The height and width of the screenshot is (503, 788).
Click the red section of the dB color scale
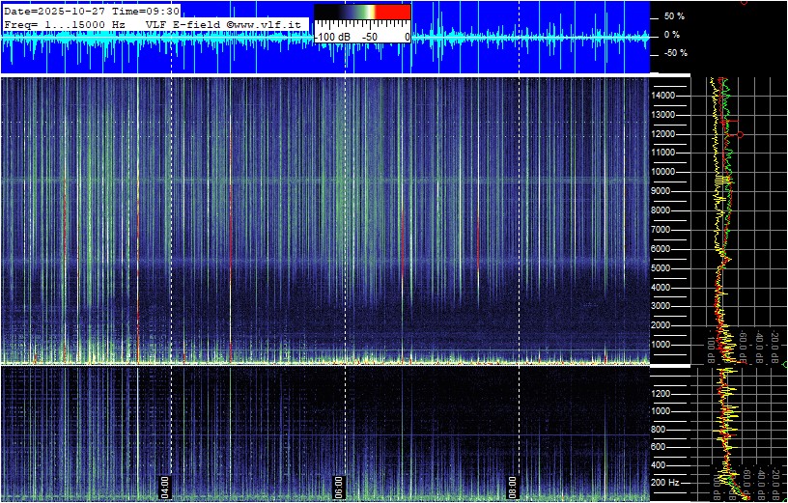(393, 12)
